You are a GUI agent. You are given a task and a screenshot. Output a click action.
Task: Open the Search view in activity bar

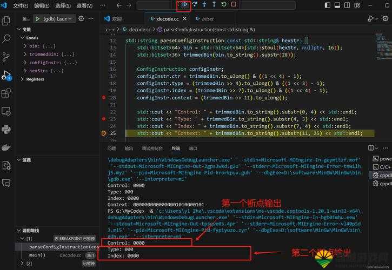6,39
